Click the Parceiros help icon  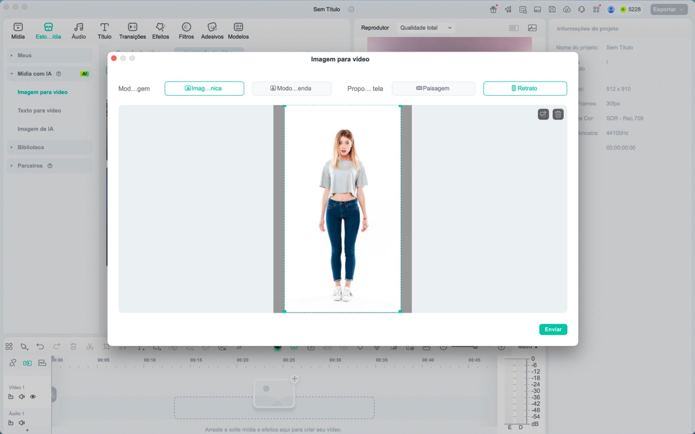click(x=50, y=166)
